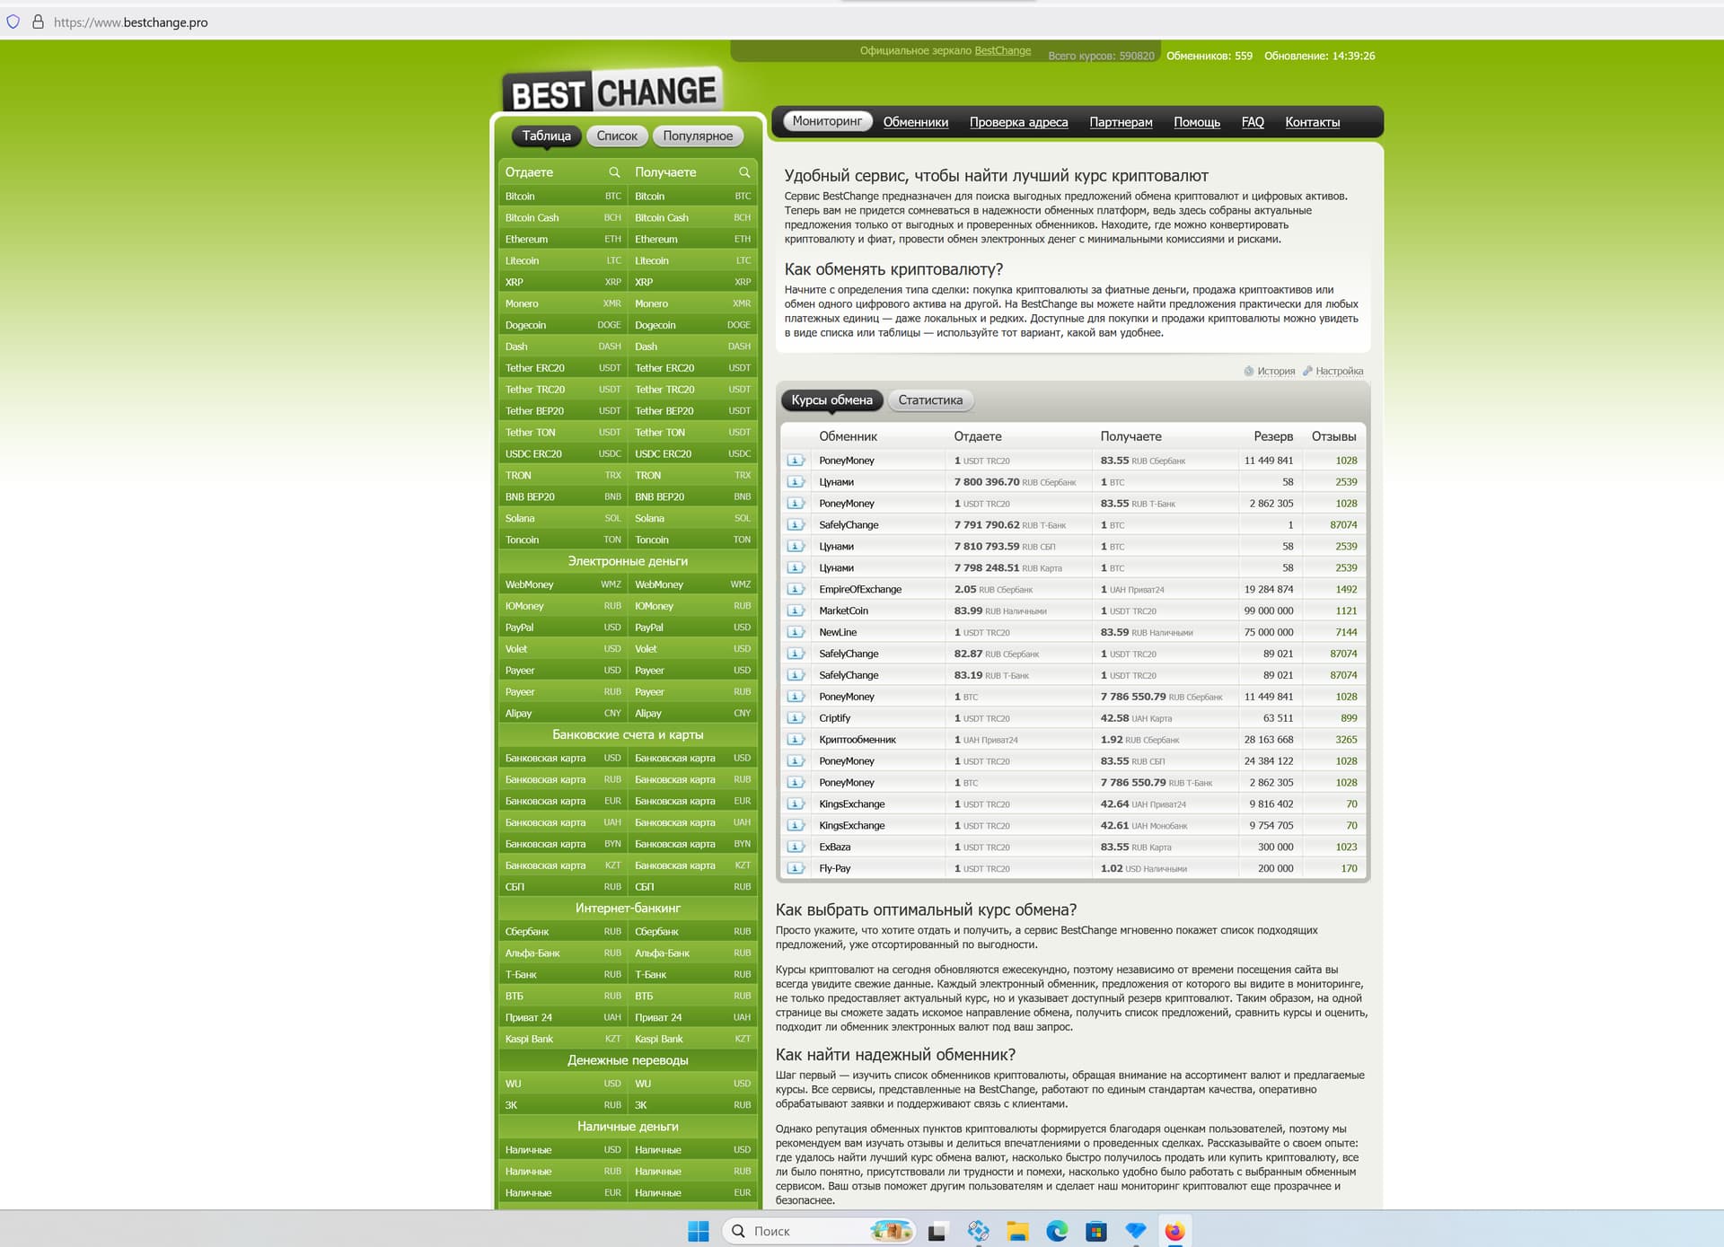This screenshot has width=1724, height=1247.
Task: Select Сбербанк RUB in the Получаете column
Action: click(692, 931)
